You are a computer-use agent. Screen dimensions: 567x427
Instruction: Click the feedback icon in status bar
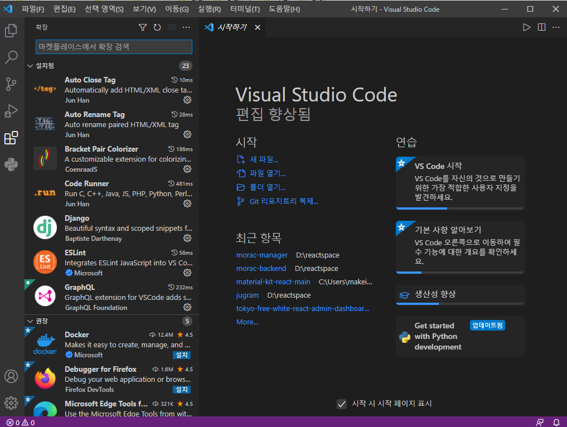(540, 423)
